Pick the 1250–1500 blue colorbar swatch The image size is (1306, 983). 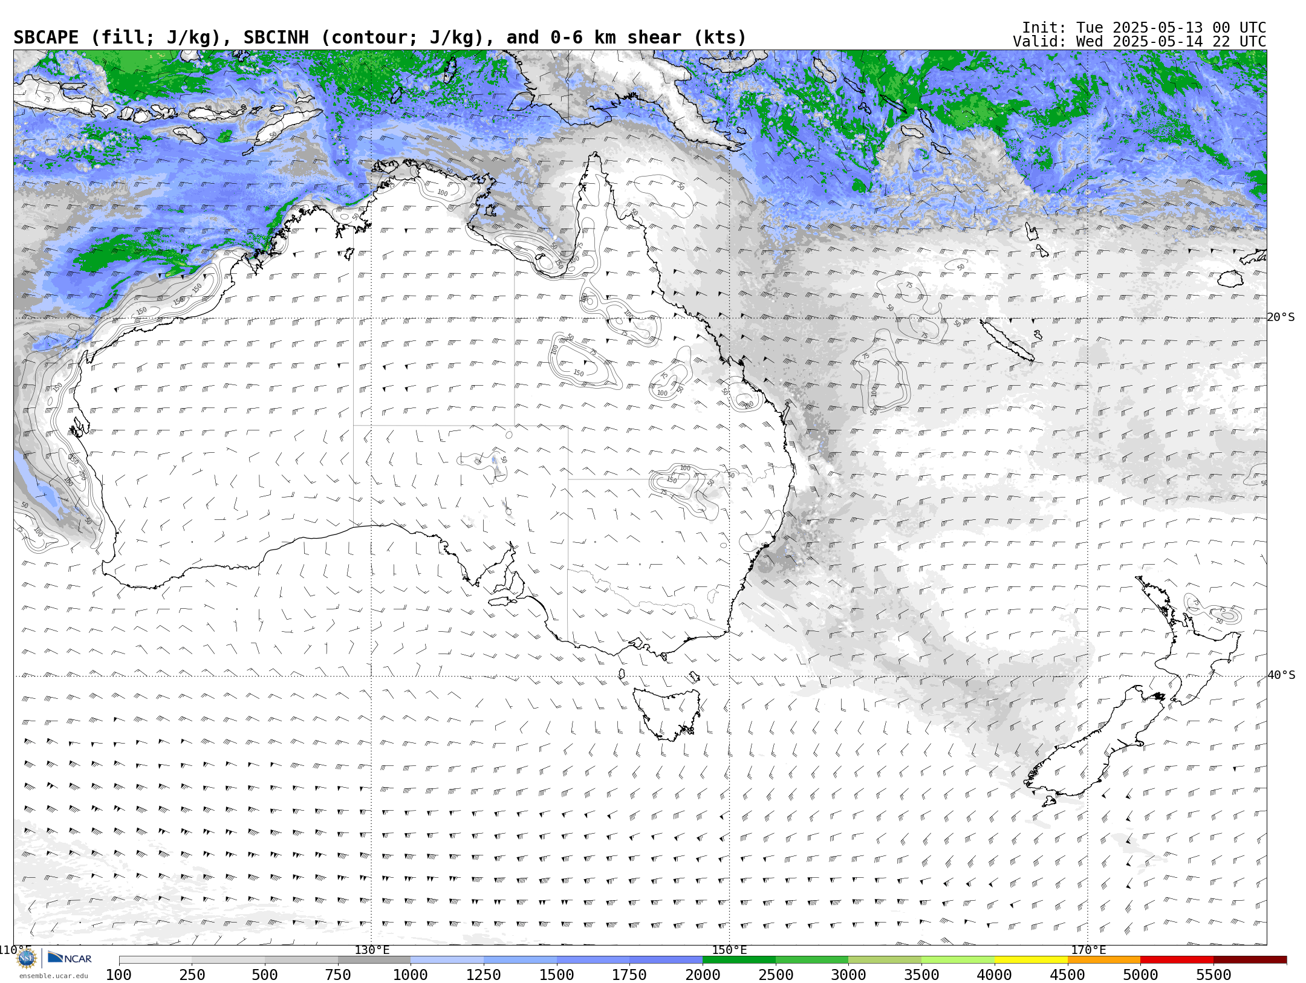pyautogui.click(x=520, y=960)
